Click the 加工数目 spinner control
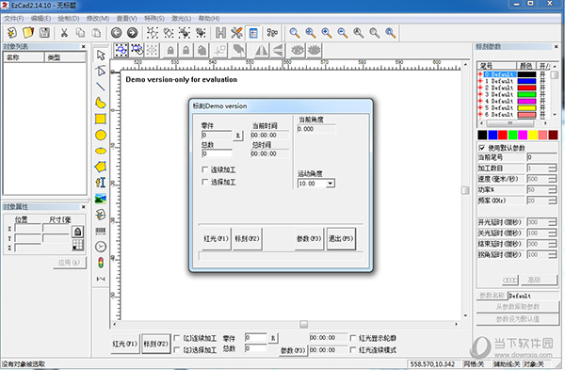 (x=553, y=169)
